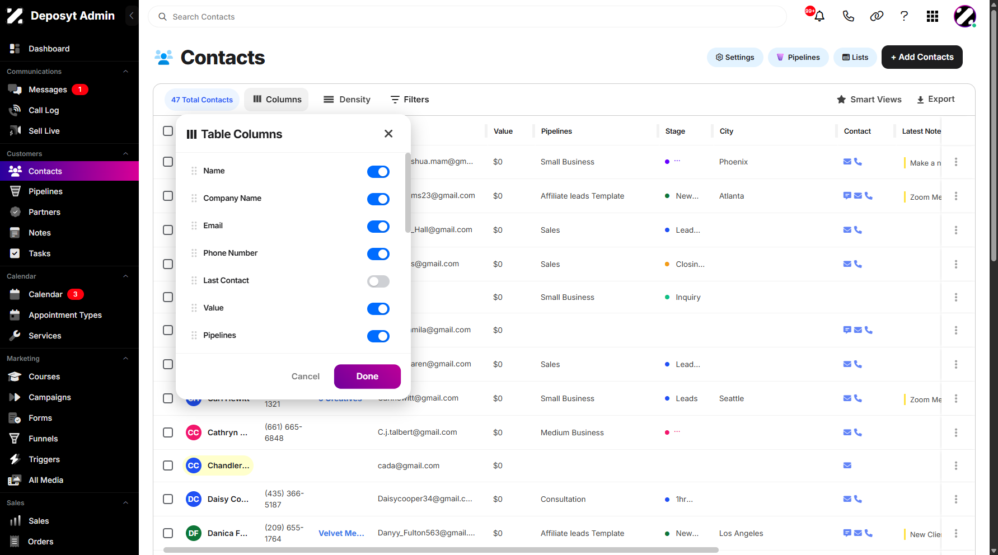The image size is (998, 555).
Task: Close the Table Columns dialog
Action: [x=388, y=134]
